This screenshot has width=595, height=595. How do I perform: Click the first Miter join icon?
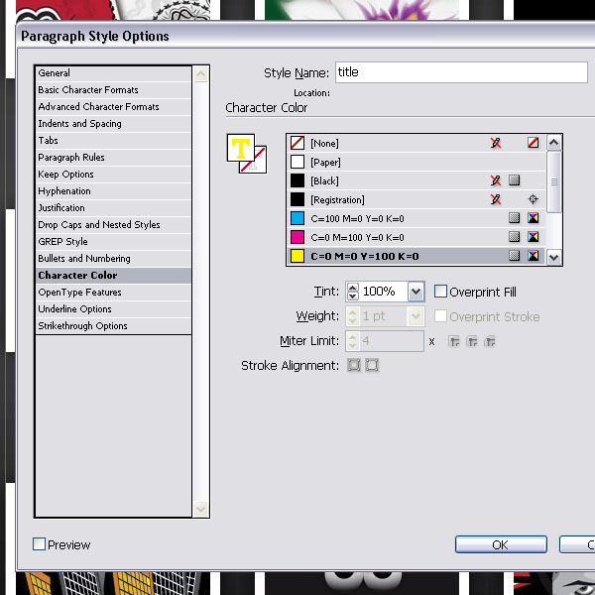pyautogui.click(x=454, y=341)
